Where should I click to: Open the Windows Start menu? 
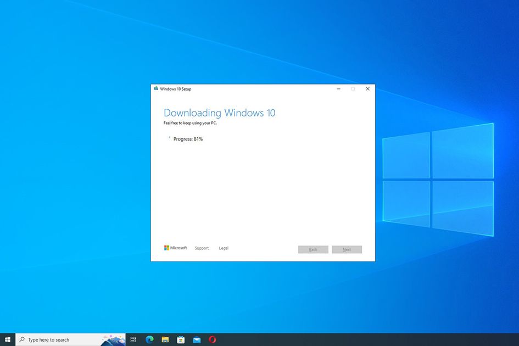[8, 340]
